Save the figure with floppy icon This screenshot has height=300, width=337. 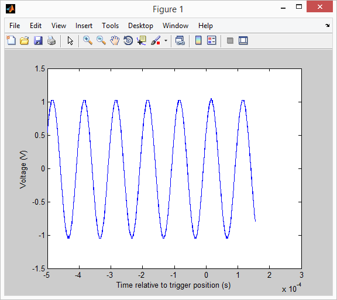tap(38, 40)
